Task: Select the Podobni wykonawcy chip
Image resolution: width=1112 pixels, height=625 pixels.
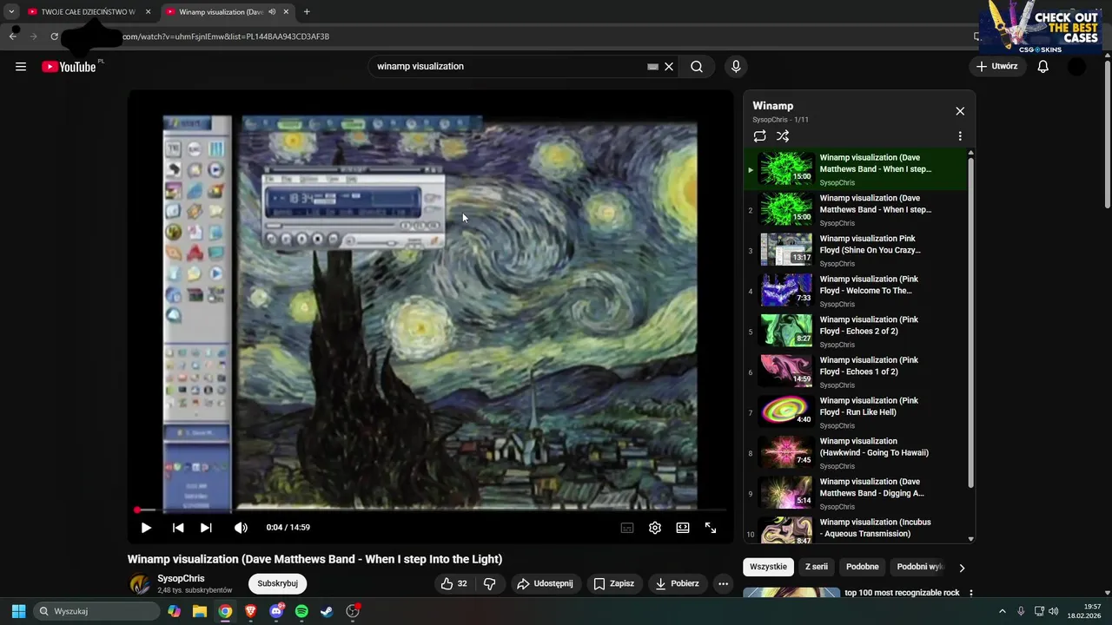Action: tap(919, 567)
